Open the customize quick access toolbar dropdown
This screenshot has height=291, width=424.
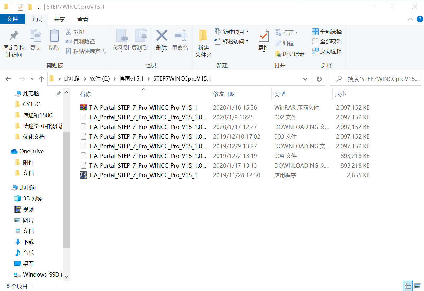tap(38, 8)
